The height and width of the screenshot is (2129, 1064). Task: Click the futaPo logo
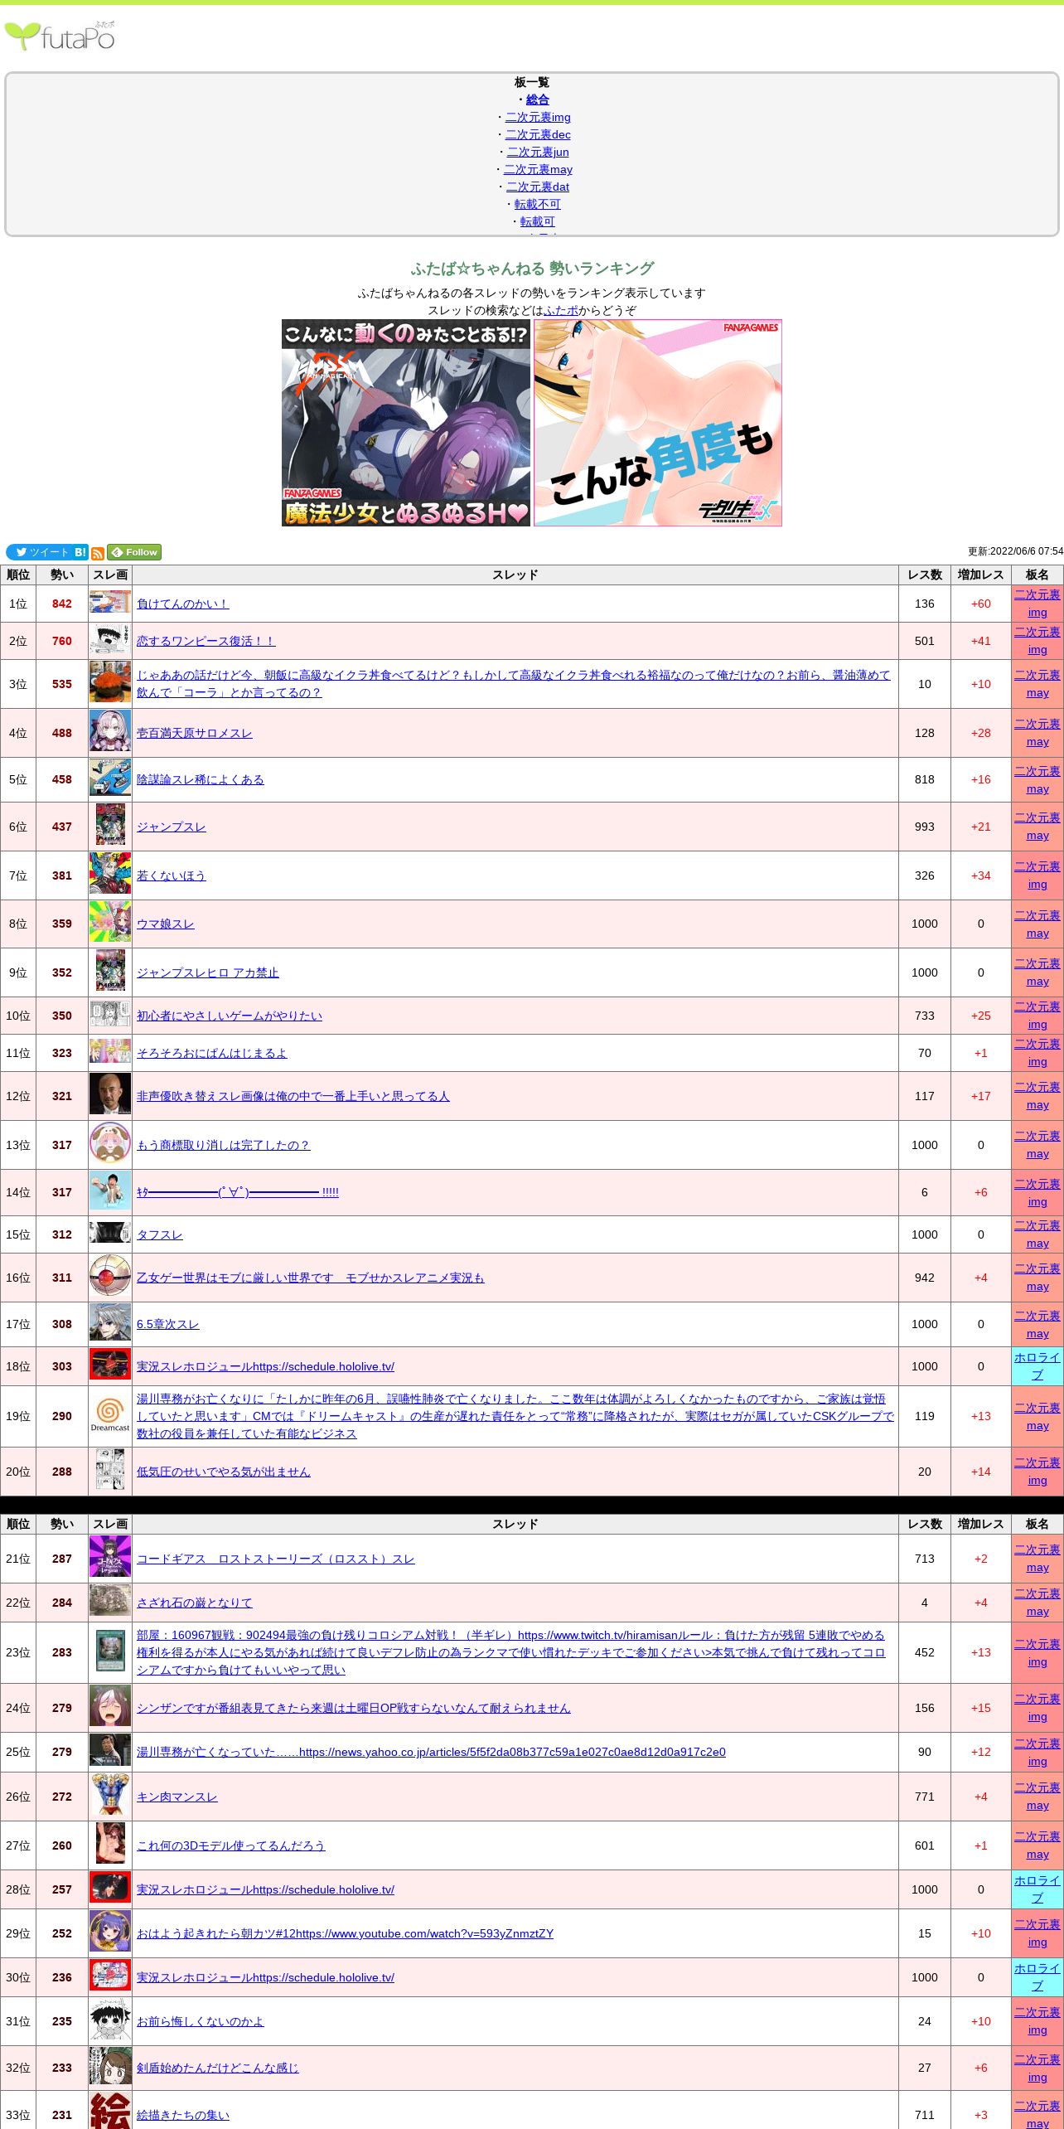[x=60, y=36]
